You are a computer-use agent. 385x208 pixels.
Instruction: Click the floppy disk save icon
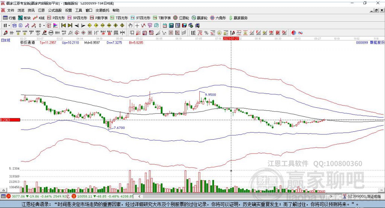[184, 26]
